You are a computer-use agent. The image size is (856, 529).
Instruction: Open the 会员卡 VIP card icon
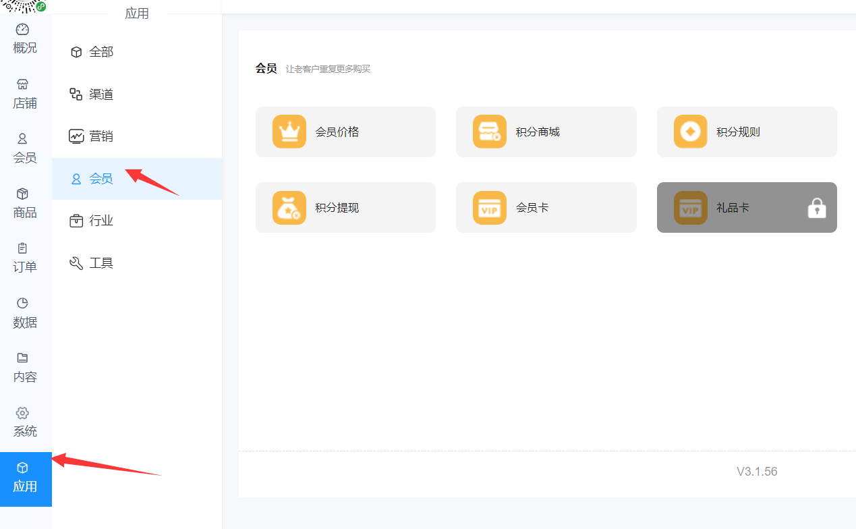coord(489,208)
